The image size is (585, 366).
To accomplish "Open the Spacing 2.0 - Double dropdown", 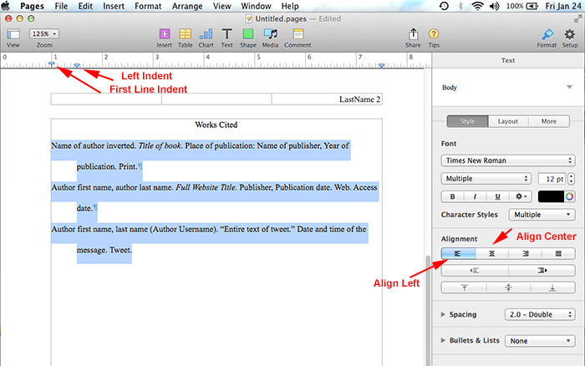I will pos(539,314).
